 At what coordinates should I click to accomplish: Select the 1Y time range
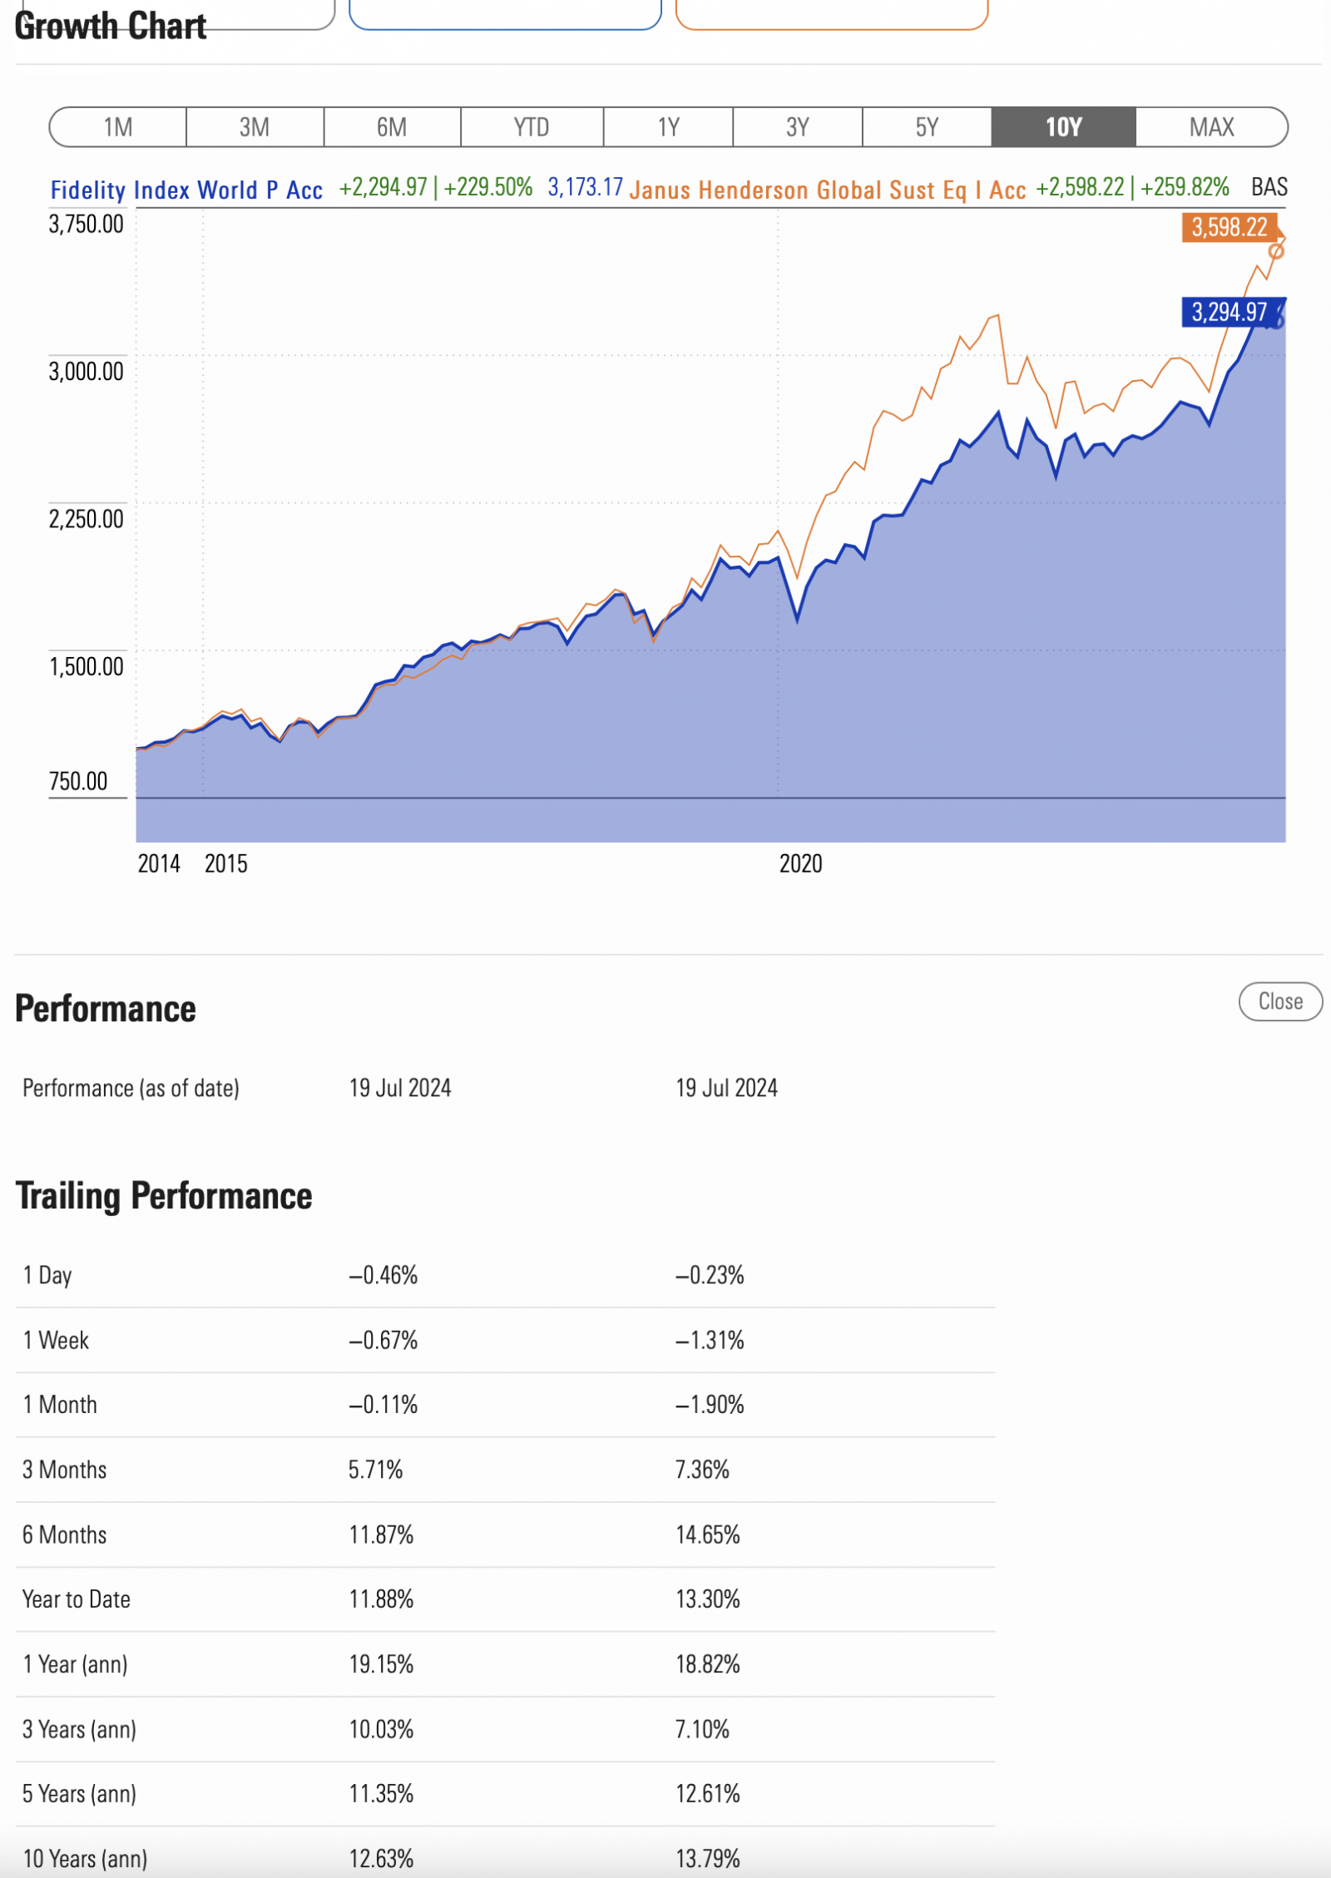tap(669, 127)
